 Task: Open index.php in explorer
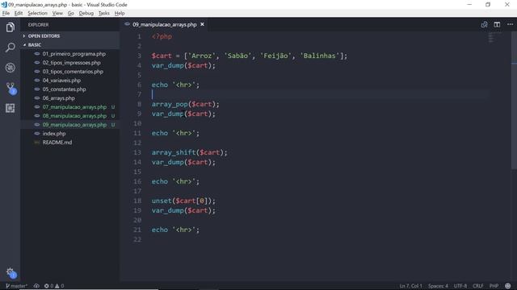click(x=70, y=134)
